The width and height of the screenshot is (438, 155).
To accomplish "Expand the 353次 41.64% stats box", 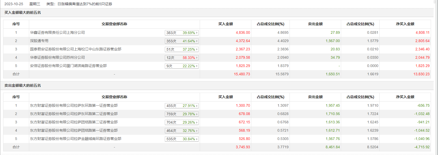I will coord(182,41).
